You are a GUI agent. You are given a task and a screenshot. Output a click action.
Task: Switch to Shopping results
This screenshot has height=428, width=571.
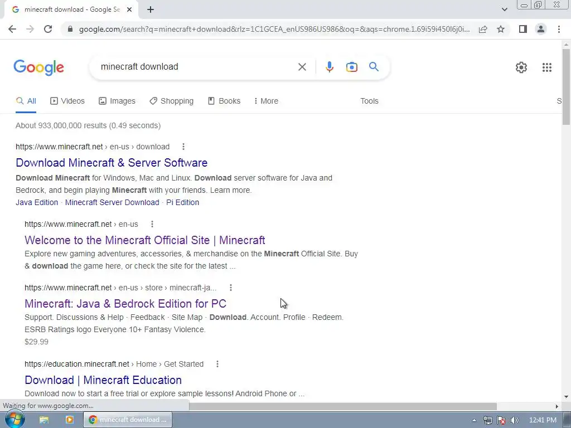tap(171, 101)
